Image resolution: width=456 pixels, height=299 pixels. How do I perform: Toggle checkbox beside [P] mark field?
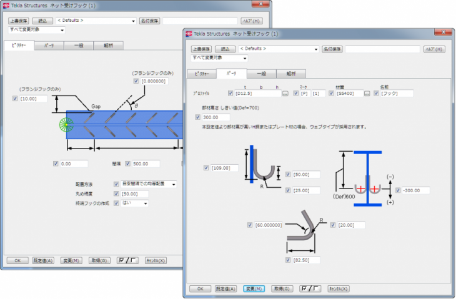point(295,93)
